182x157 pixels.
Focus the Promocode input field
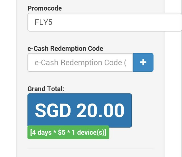coord(104,22)
